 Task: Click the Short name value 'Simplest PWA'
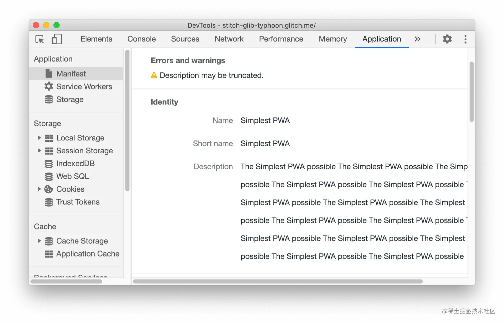pyautogui.click(x=265, y=143)
